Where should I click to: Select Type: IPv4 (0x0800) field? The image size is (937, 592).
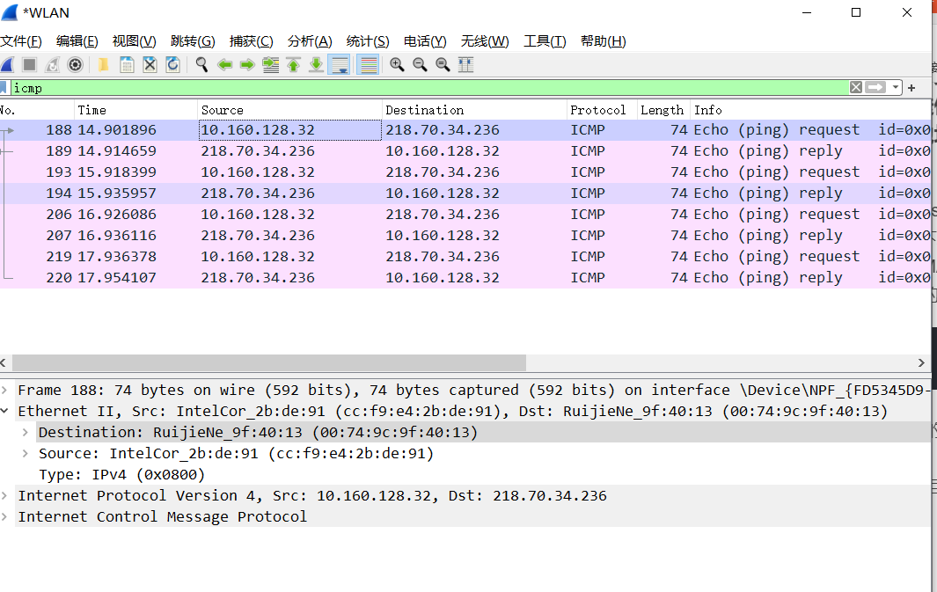coord(122,474)
